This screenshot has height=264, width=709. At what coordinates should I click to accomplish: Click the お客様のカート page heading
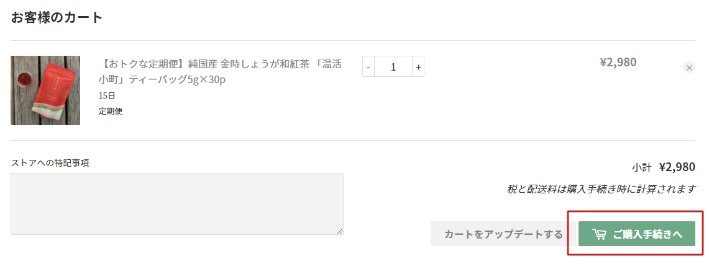click(57, 17)
